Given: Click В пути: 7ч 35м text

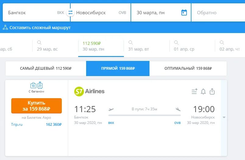Looking at the screenshot, I should pyautogui.click(x=144, y=109).
